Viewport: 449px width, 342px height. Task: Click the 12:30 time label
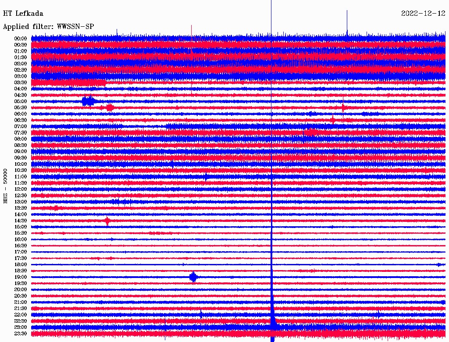click(x=21, y=196)
